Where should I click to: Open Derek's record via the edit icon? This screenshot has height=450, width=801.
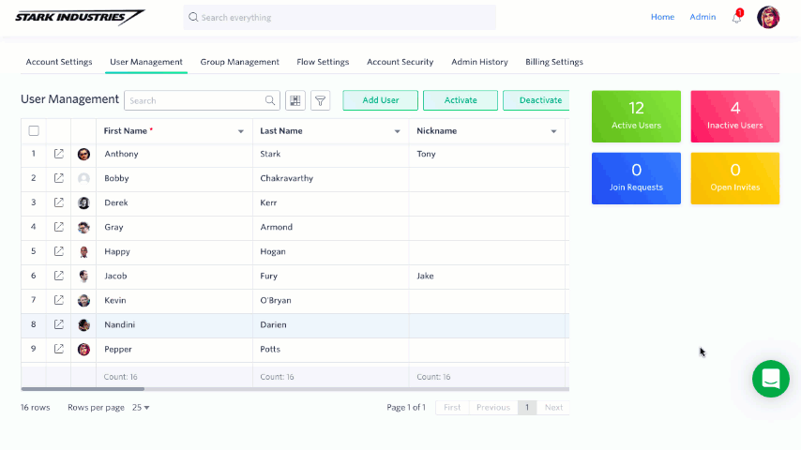click(59, 202)
